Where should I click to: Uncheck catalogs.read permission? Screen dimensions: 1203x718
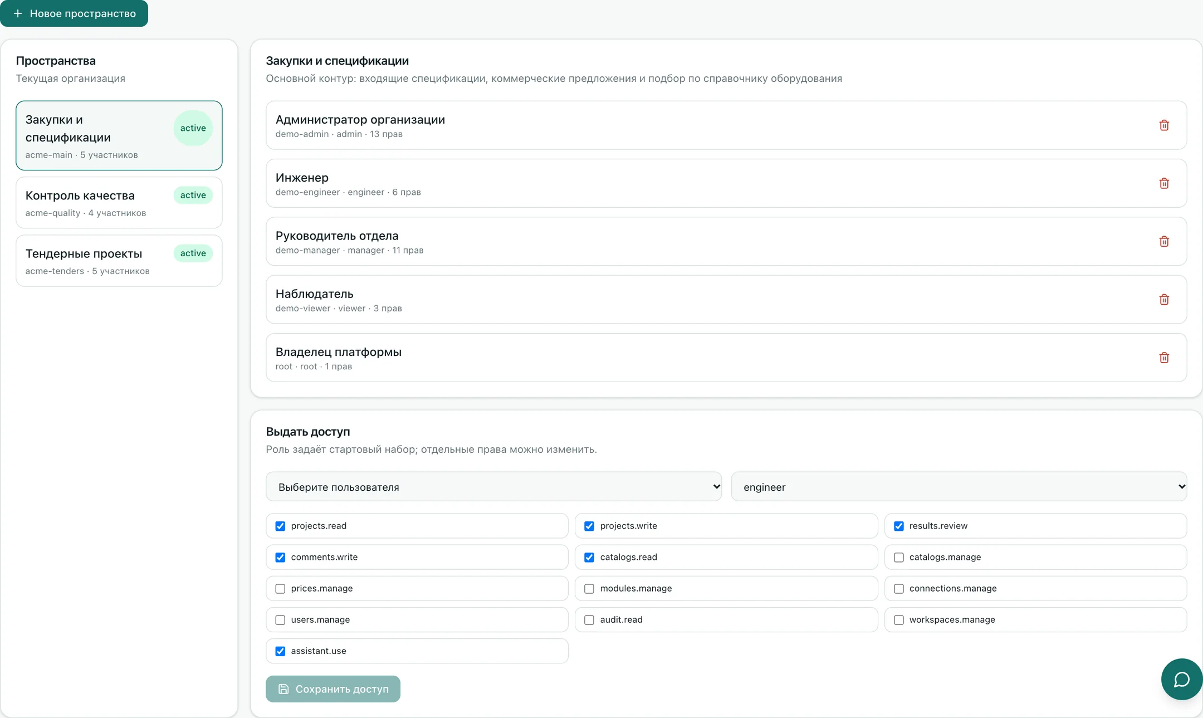pyautogui.click(x=589, y=557)
